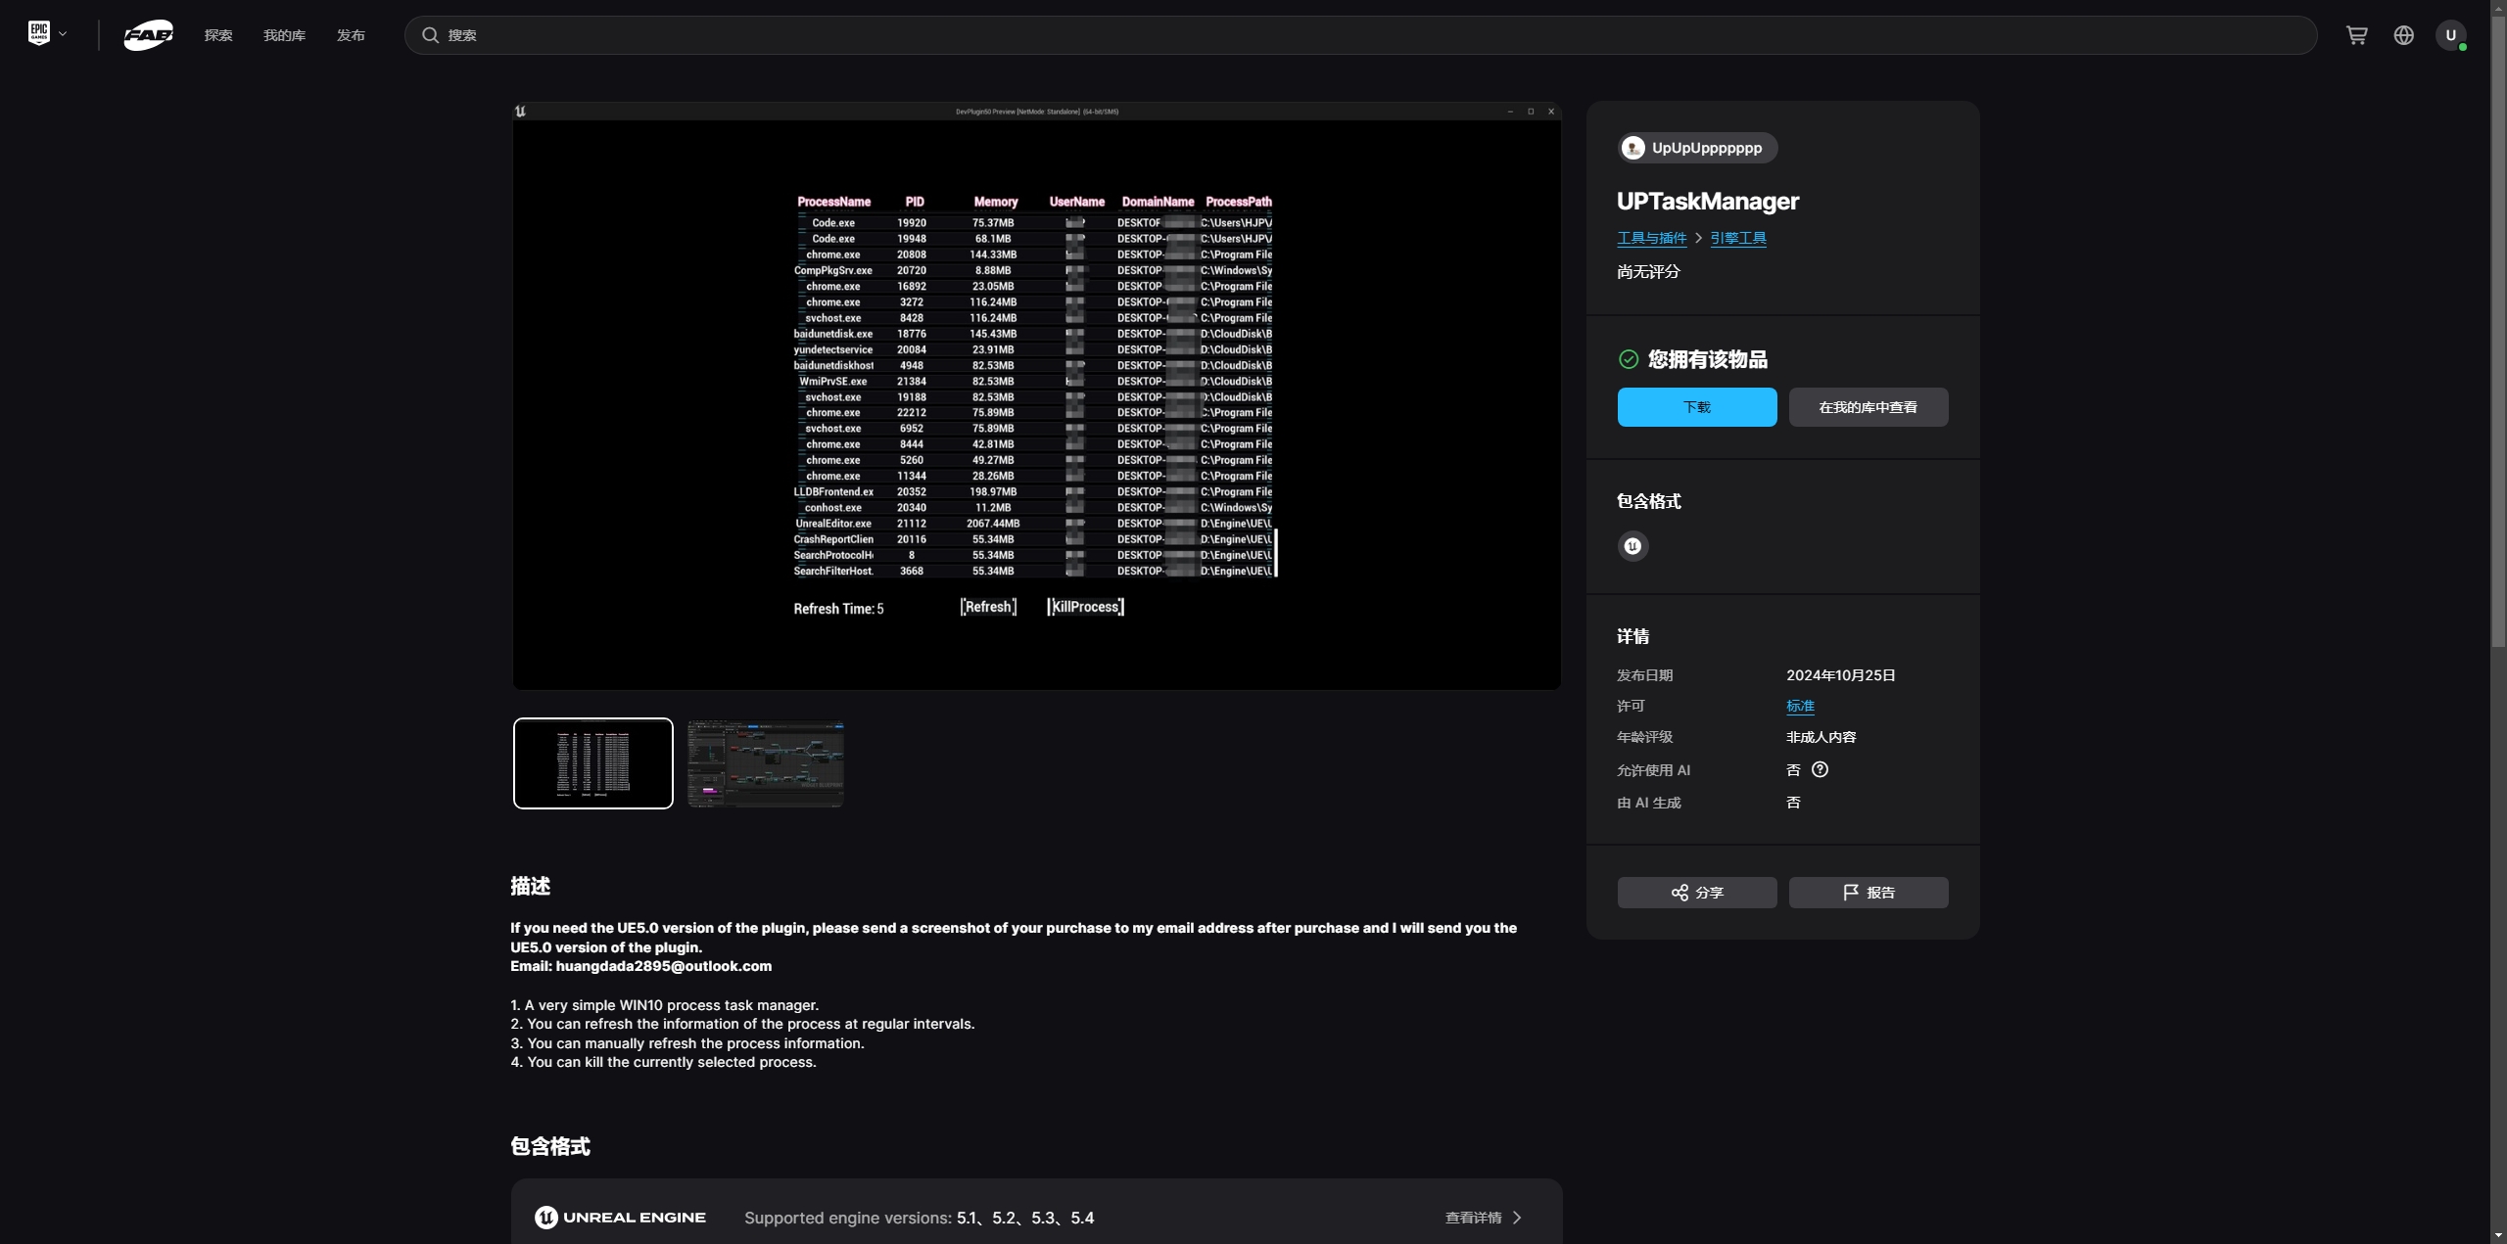Select the second blueprint screenshot thumbnail
This screenshot has height=1244, width=2507.
coord(766,763)
